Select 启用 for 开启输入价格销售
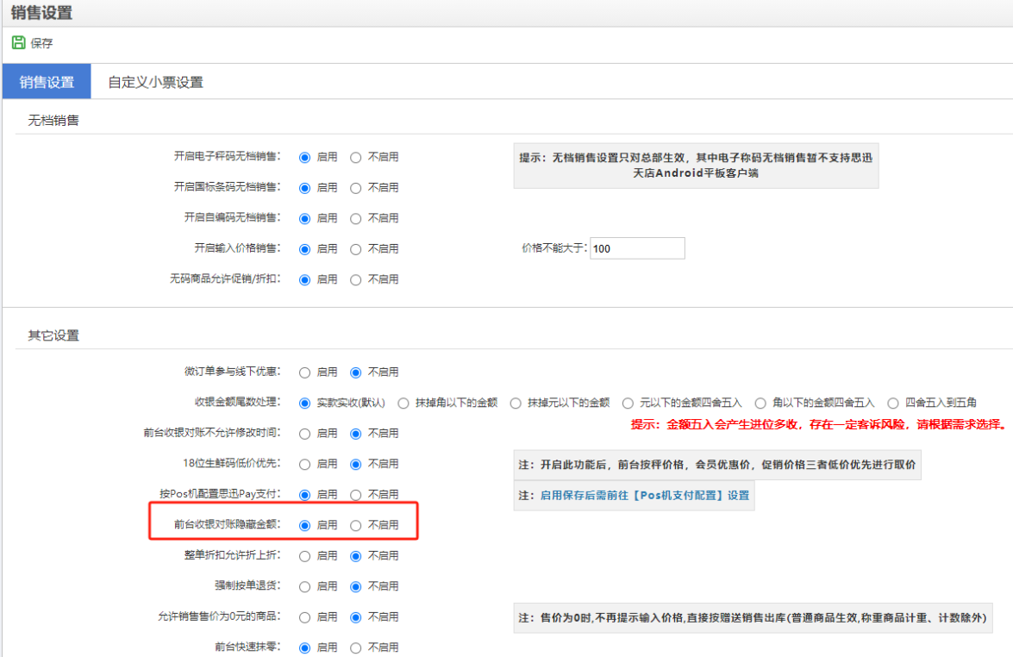Image resolution: width=1013 pixels, height=657 pixels. tap(304, 248)
